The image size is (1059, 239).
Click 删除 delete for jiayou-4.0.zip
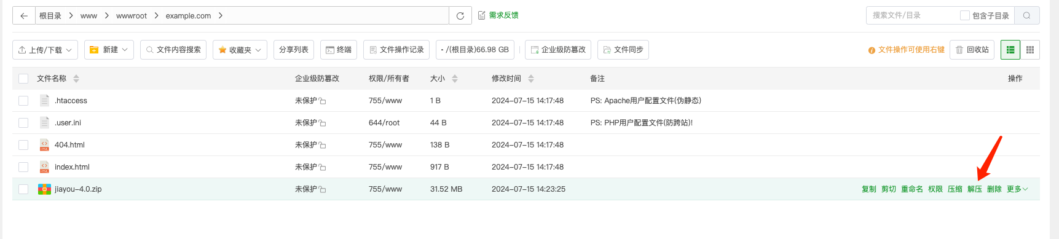coord(994,189)
